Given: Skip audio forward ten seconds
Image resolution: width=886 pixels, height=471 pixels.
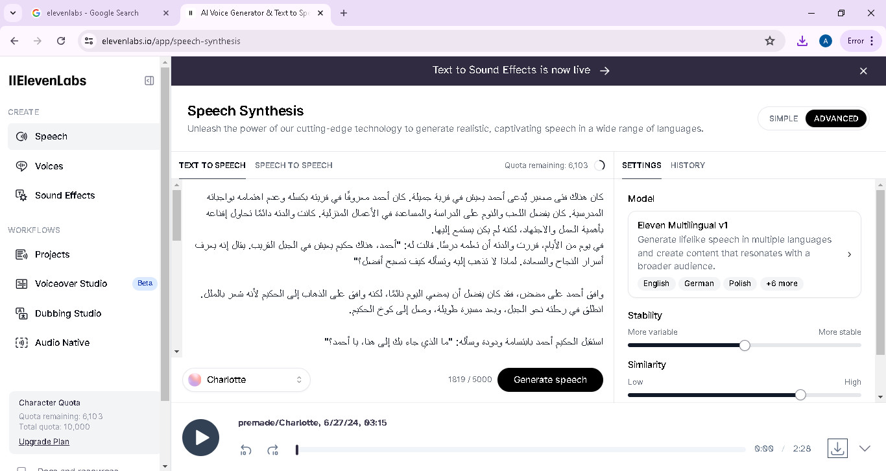Looking at the screenshot, I should 273,450.
